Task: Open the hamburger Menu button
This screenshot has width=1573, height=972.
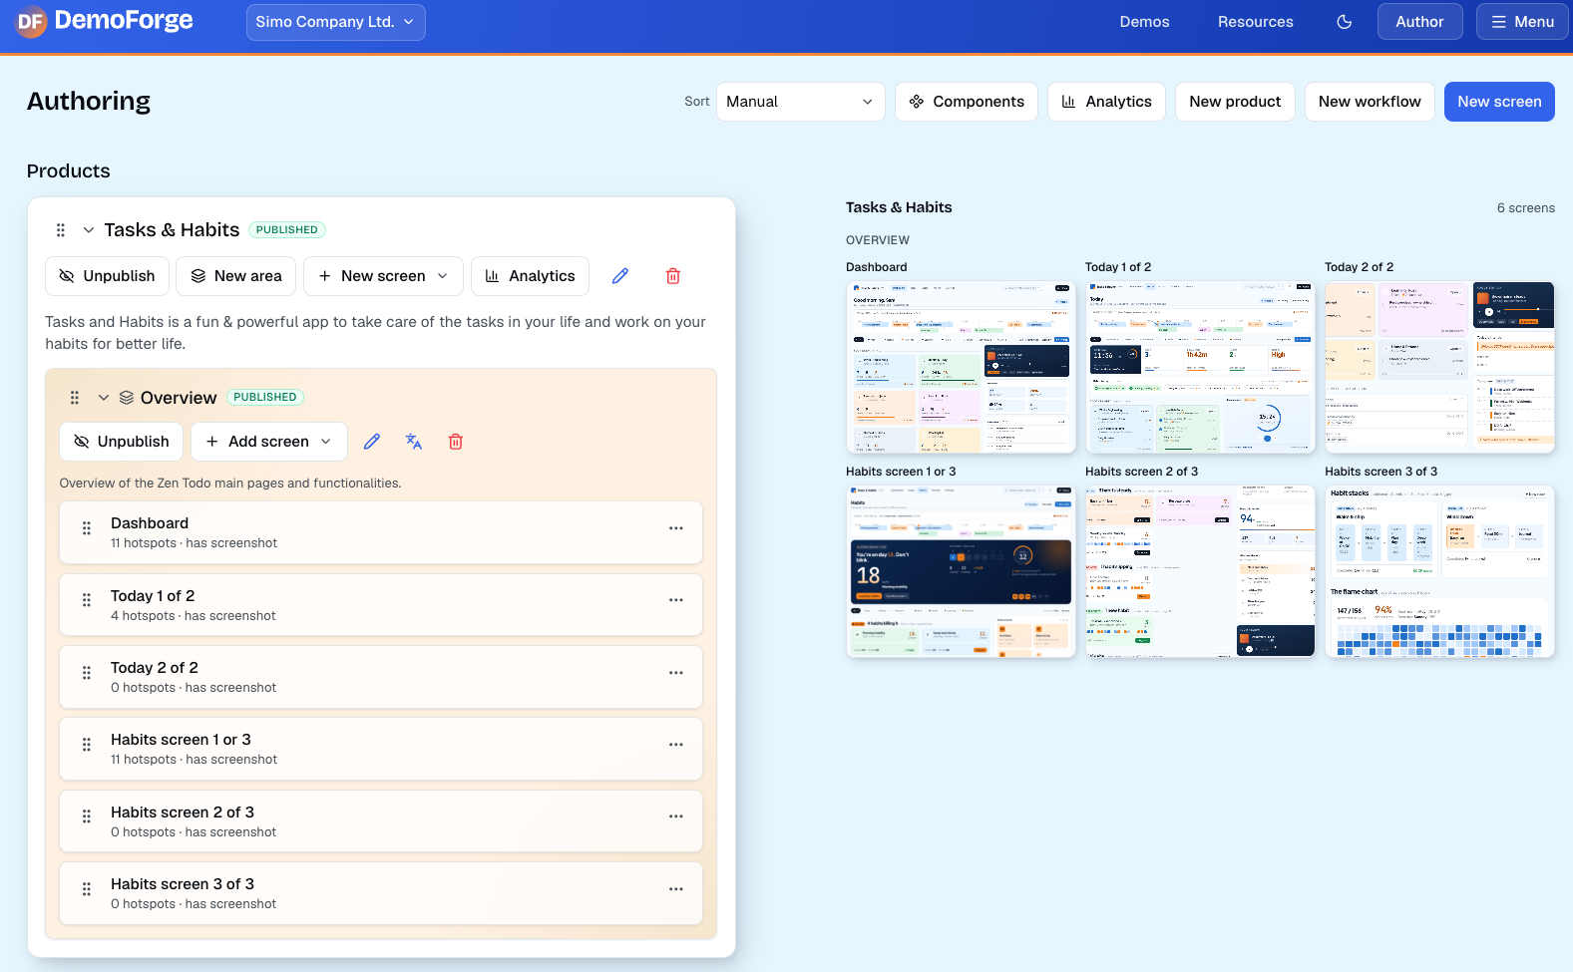Action: tap(1522, 22)
